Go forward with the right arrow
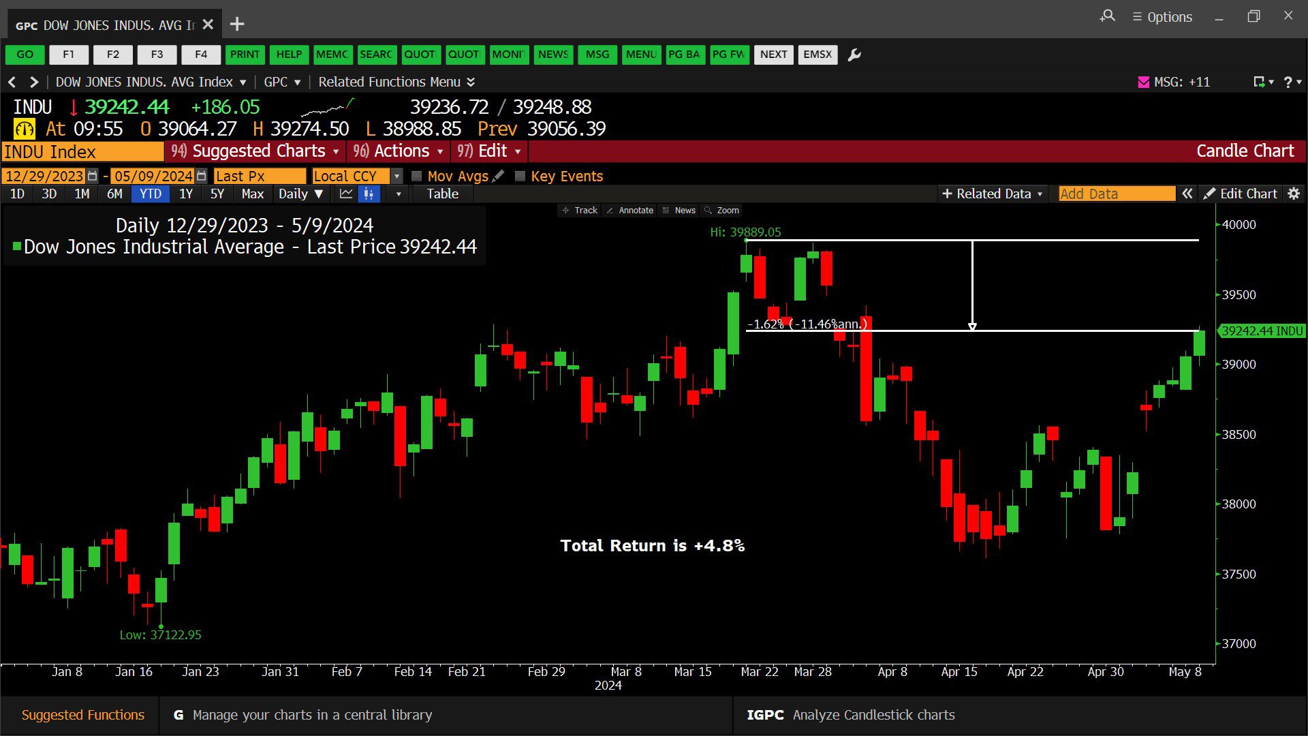1308x736 pixels. [33, 82]
